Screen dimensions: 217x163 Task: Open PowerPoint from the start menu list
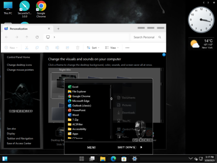click(77, 110)
